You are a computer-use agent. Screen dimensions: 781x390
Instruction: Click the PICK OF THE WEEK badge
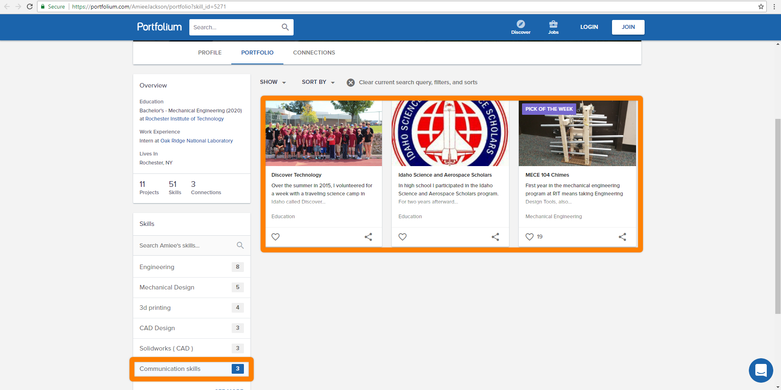(x=549, y=109)
